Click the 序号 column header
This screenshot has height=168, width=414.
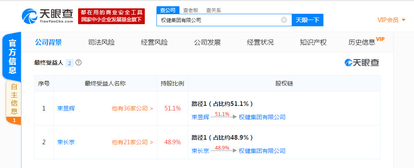(44, 84)
